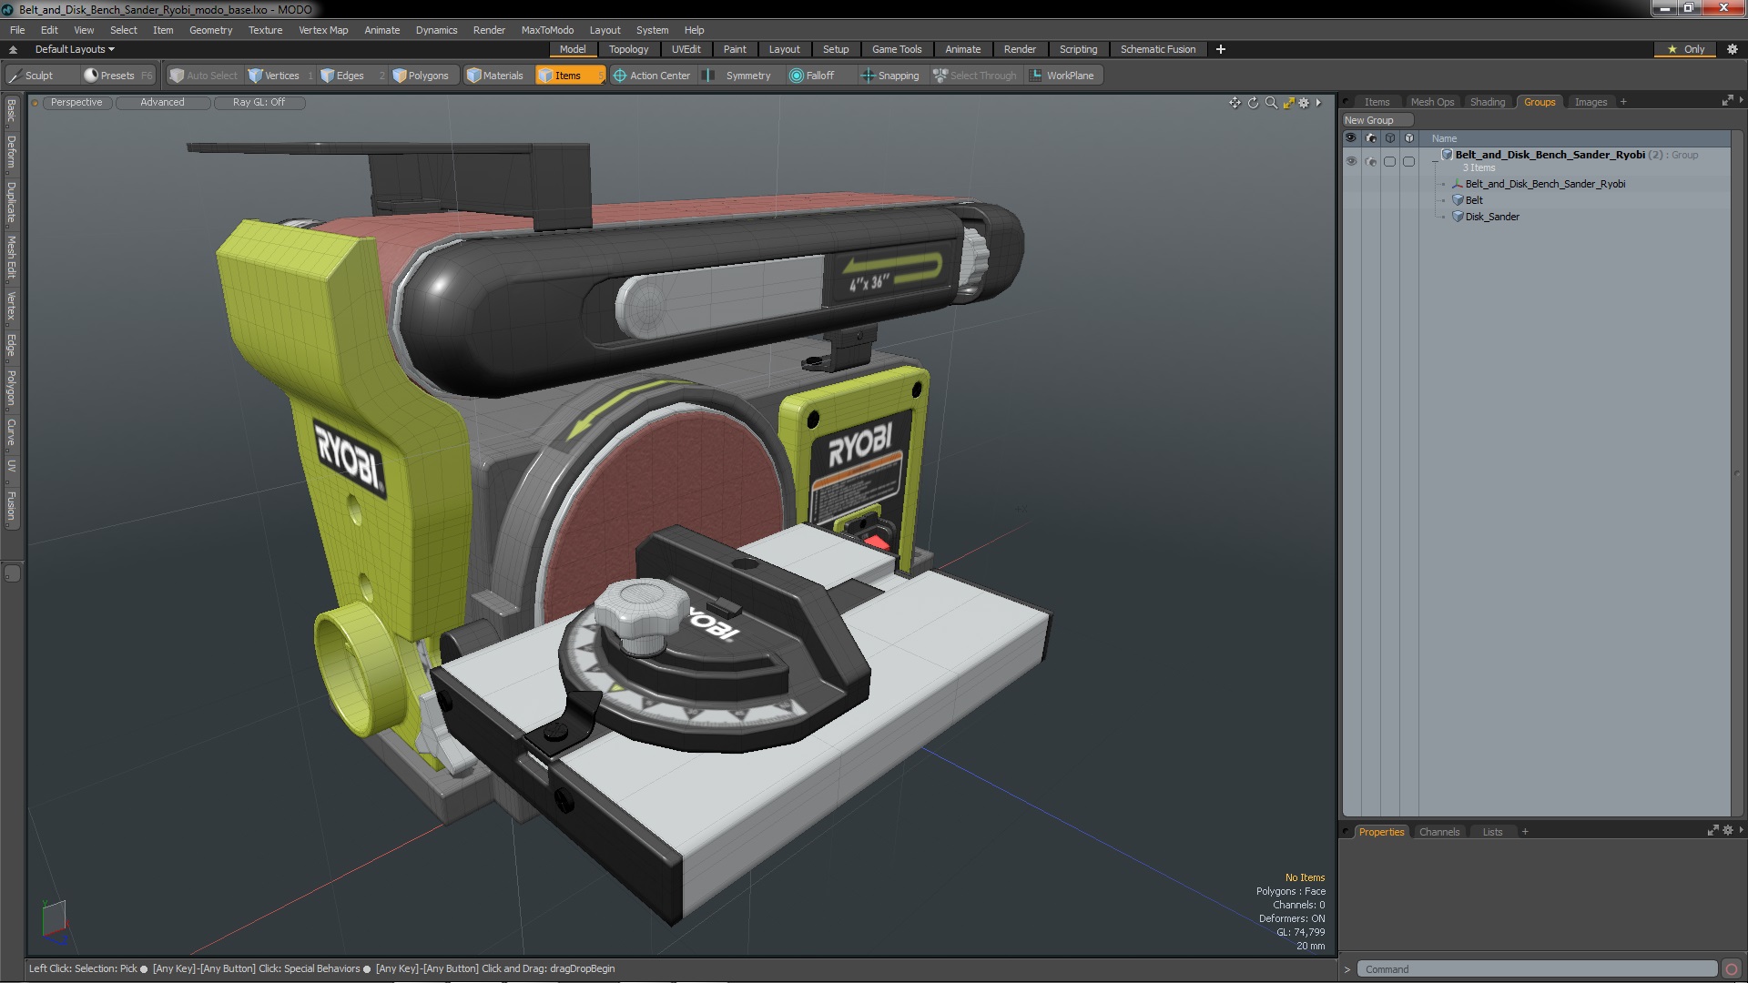Switch to the Lists tab
The image size is (1748, 983).
tap(1492, 832)
